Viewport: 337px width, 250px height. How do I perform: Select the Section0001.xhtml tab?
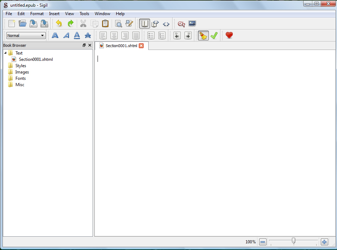coord(121,46)
